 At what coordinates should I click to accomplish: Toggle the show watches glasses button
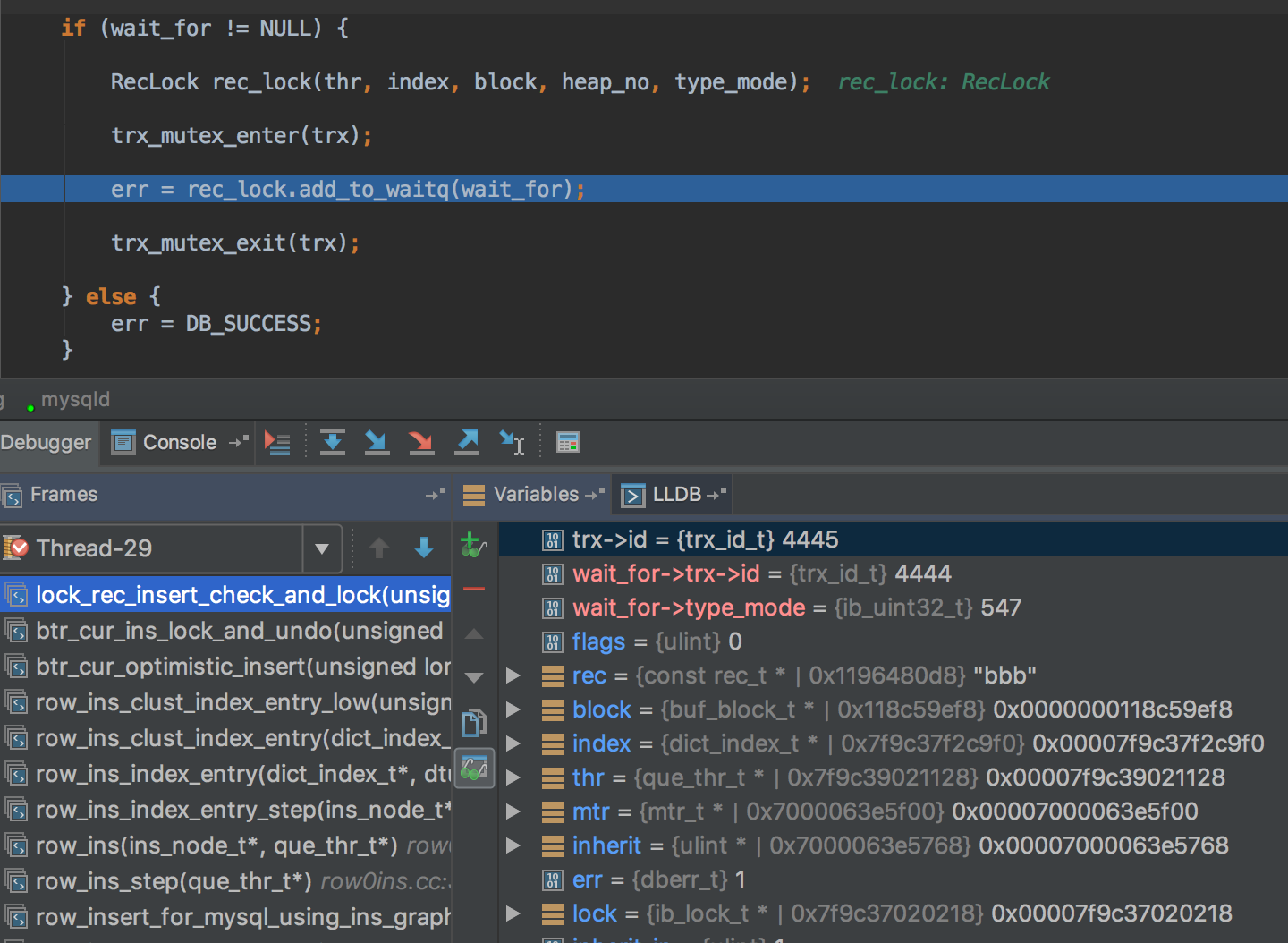click(474, 769)
